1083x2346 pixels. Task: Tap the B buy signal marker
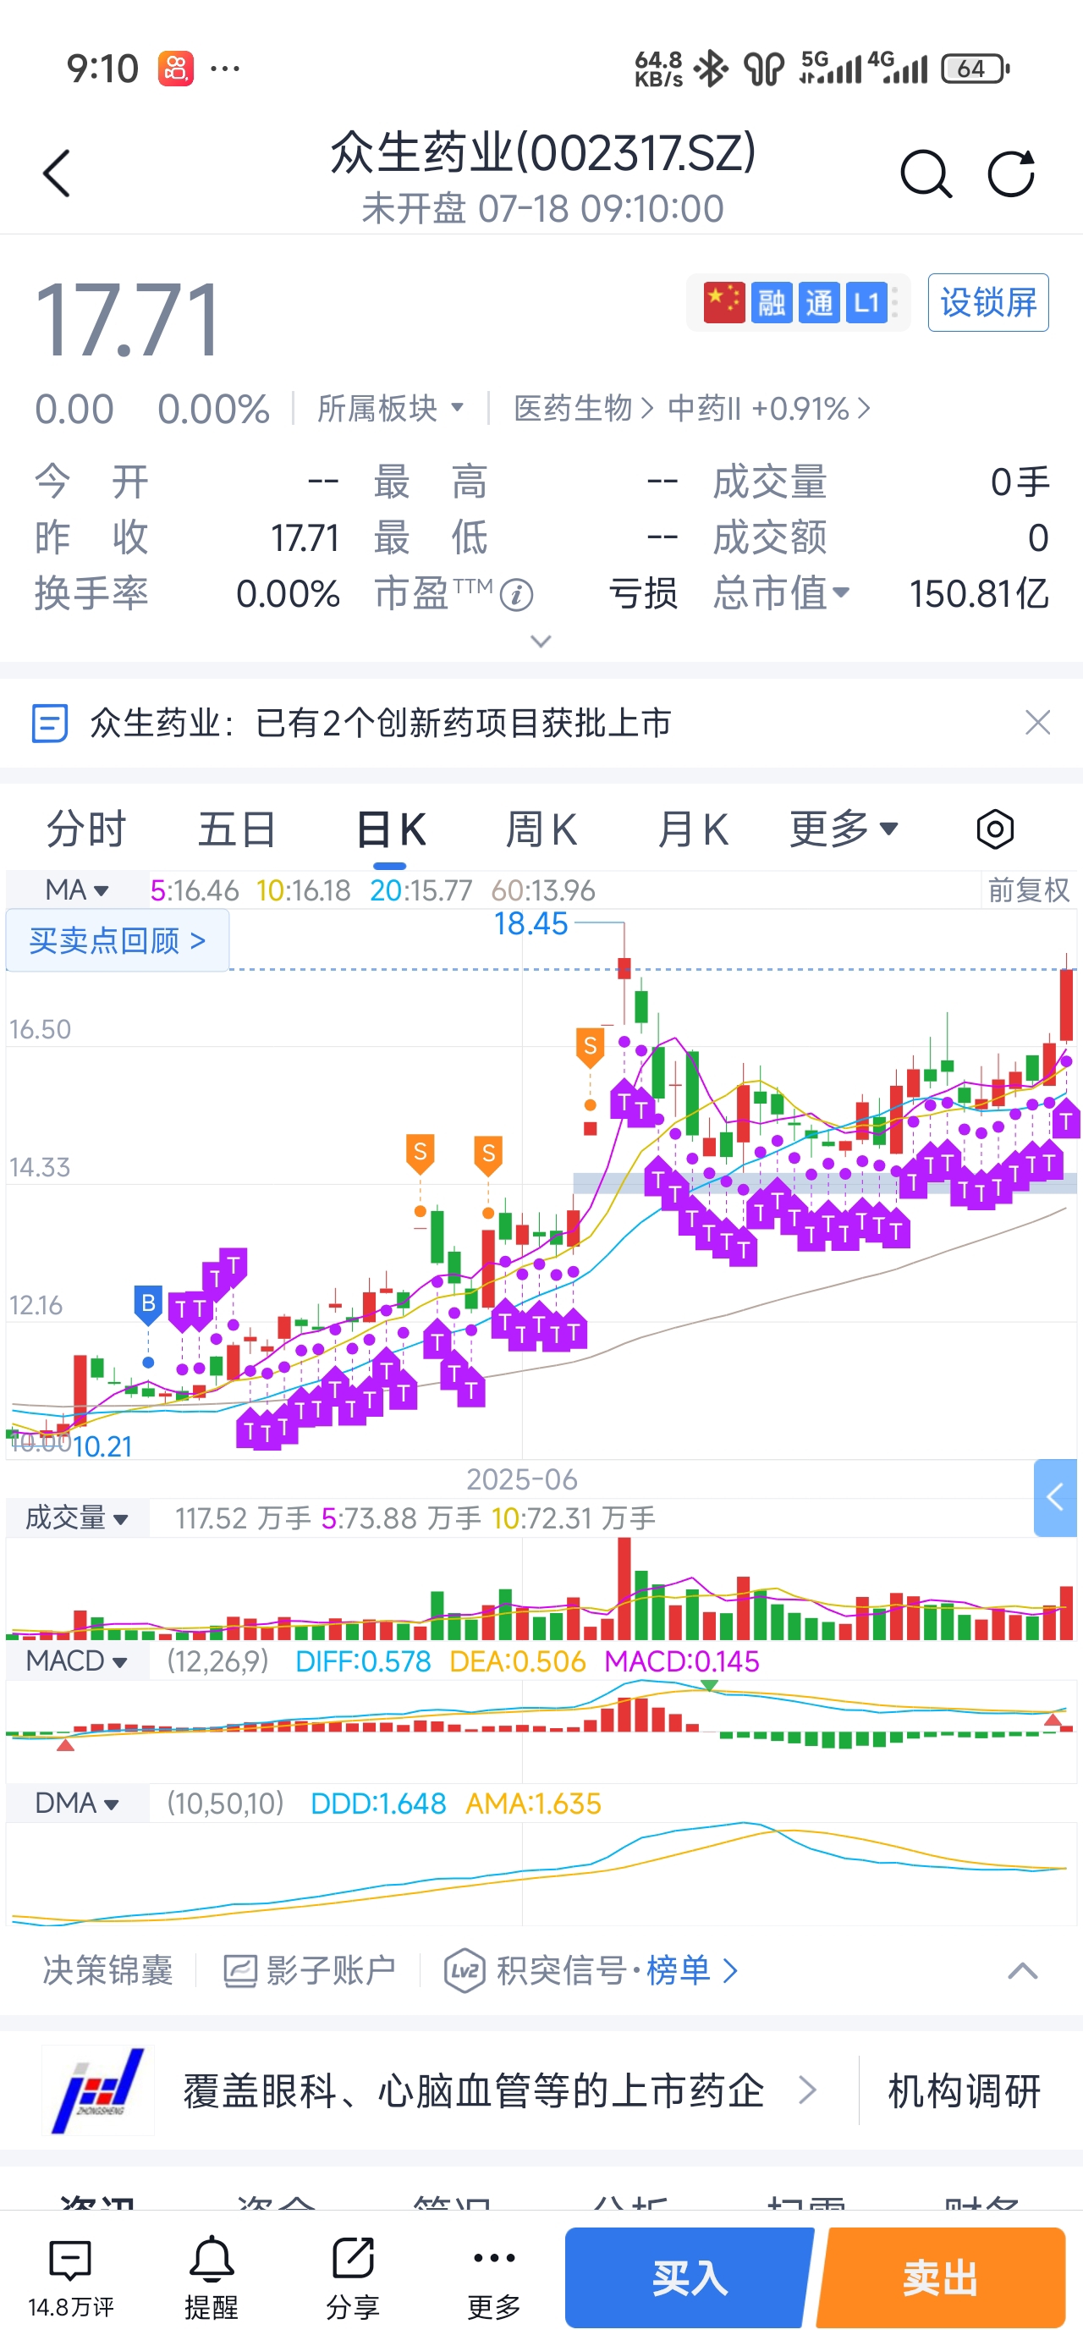tap(147, 1303)
